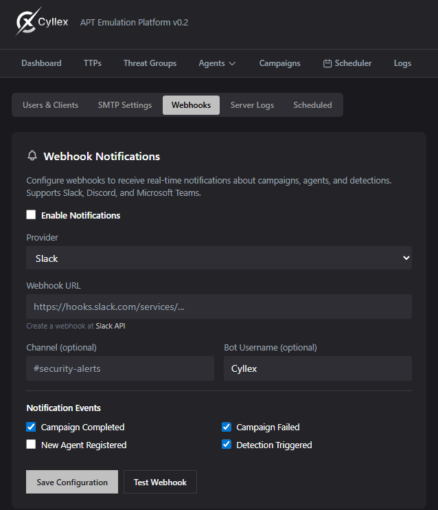Switch to SMTP Settings tab
Image resolution: width=438 pixels, height=510 pixels.
pyautogui.click(x=125, y=105)
